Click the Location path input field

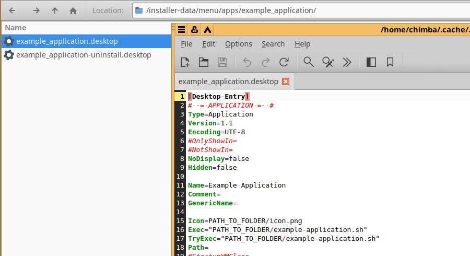[303, 10]
